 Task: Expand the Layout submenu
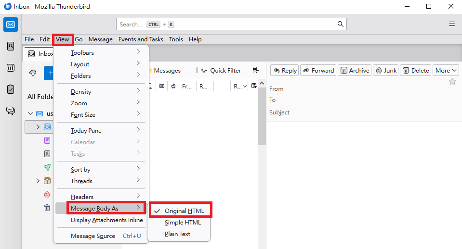[x=101, y=64]
